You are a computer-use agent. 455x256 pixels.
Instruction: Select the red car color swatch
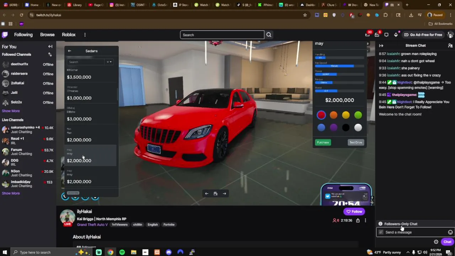[321, 115]
